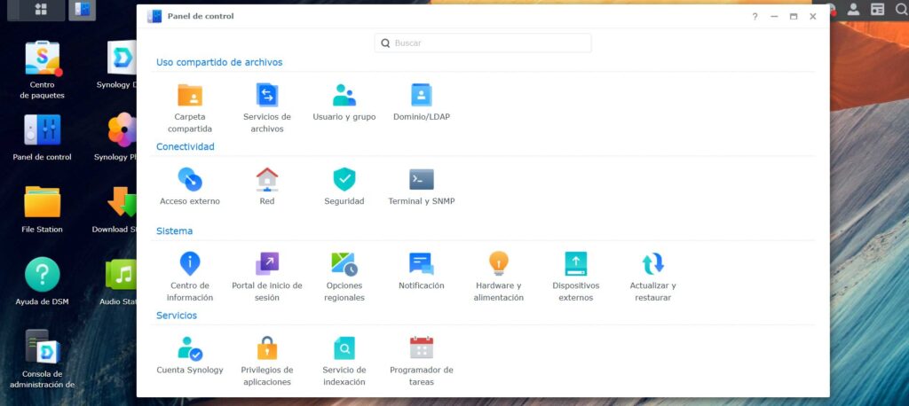Open Notificación settings
The width and height of the screenshot is (909, 406).
click(422, 271)
